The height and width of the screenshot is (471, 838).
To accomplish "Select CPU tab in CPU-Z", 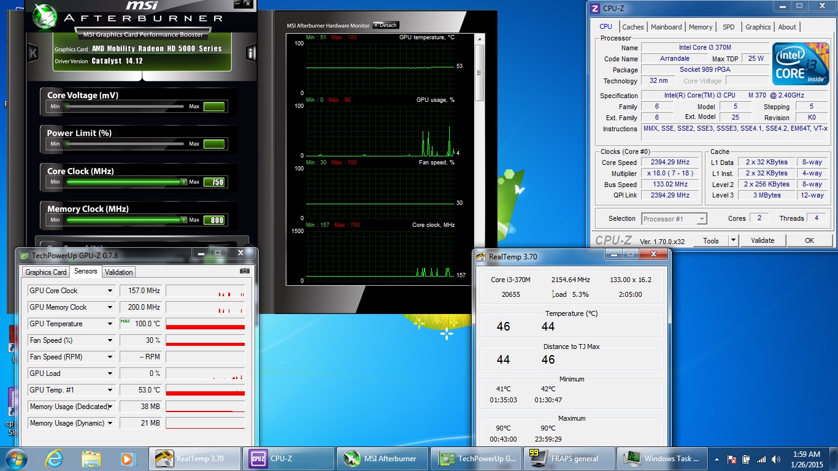I will 605,26.
